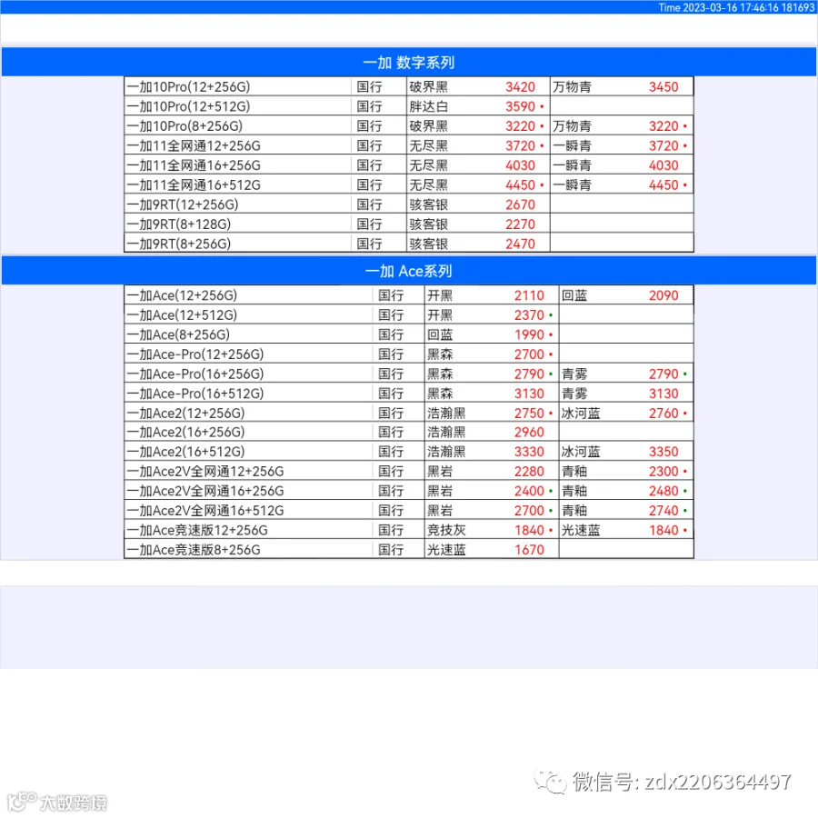Screen dimensions: 818x818
Task: Select the '一加Ace(8+256G)' model cell
Action: pos(249,334)
